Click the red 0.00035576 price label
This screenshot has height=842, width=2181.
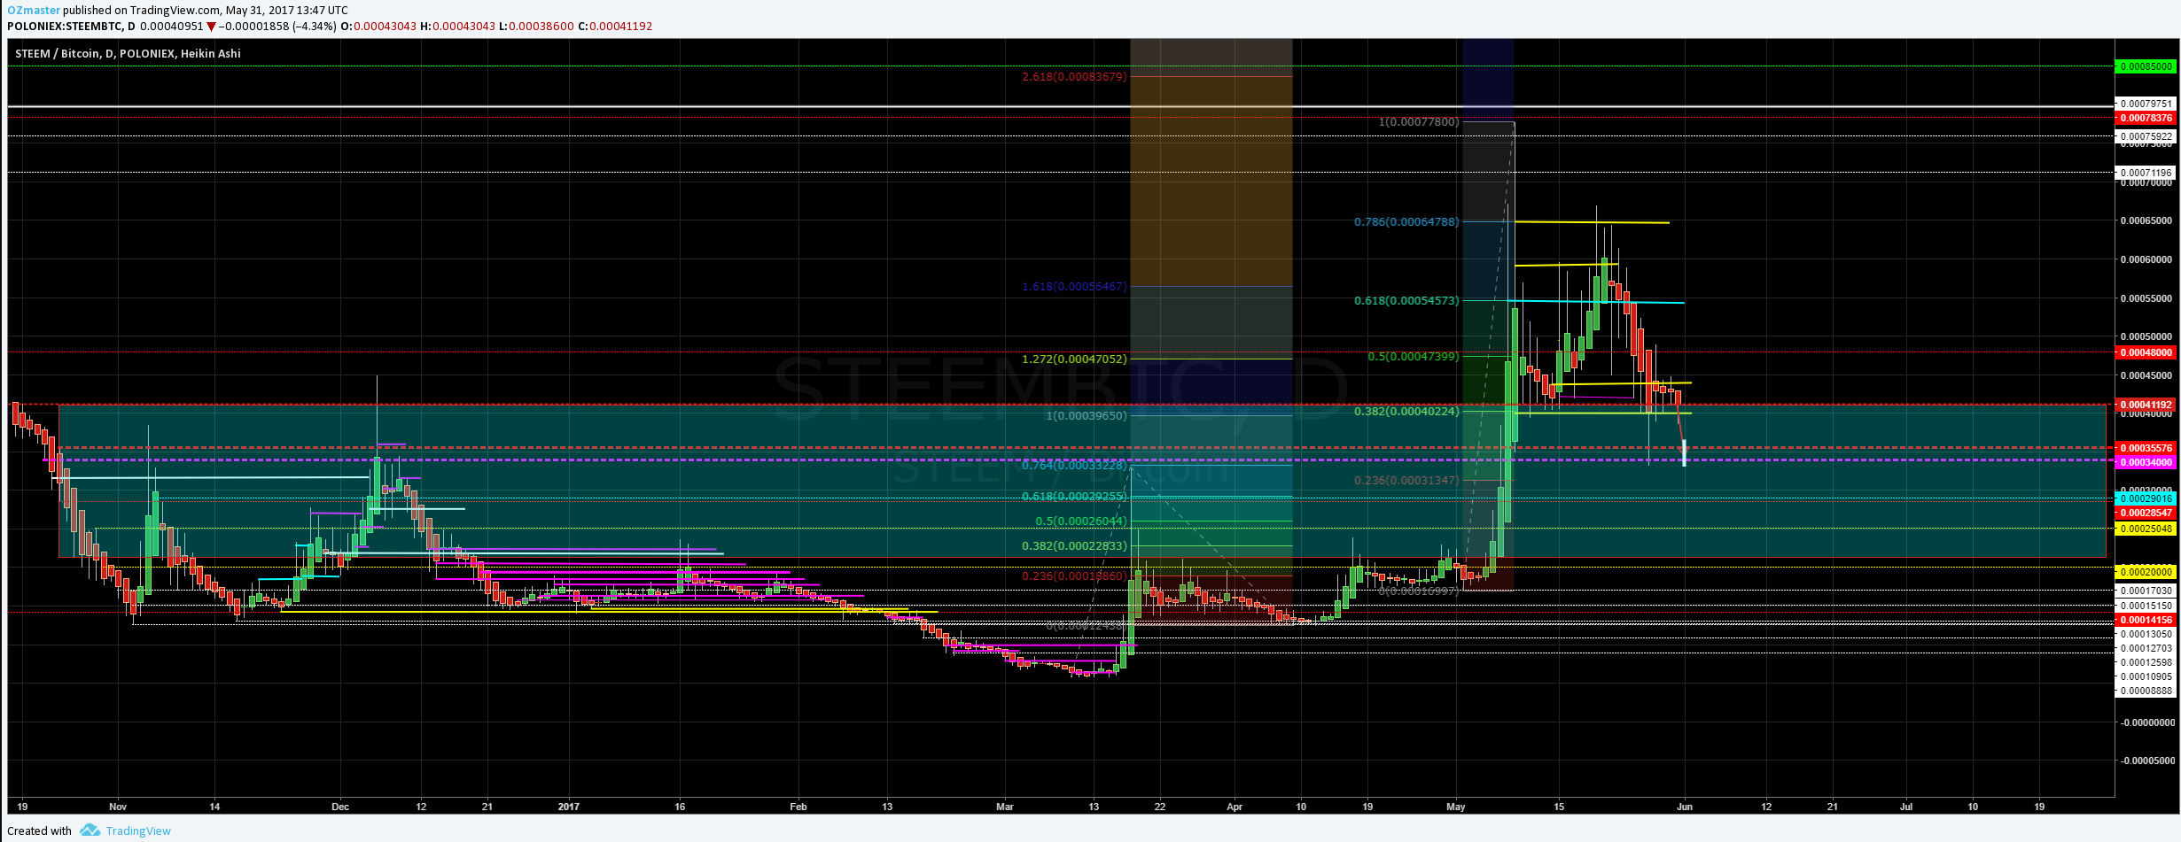[x=2146, y=448]
